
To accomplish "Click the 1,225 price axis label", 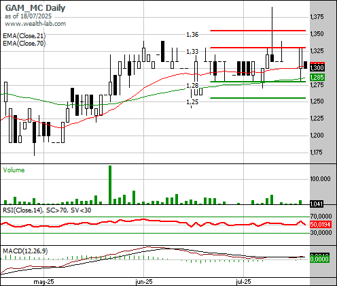I will tap(317, 118).
